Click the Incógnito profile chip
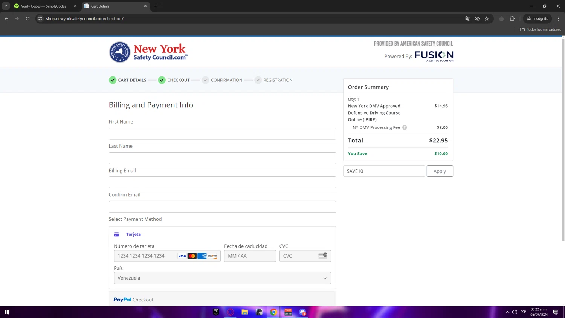This screenshot has height=318, width=565. point(538,18)
